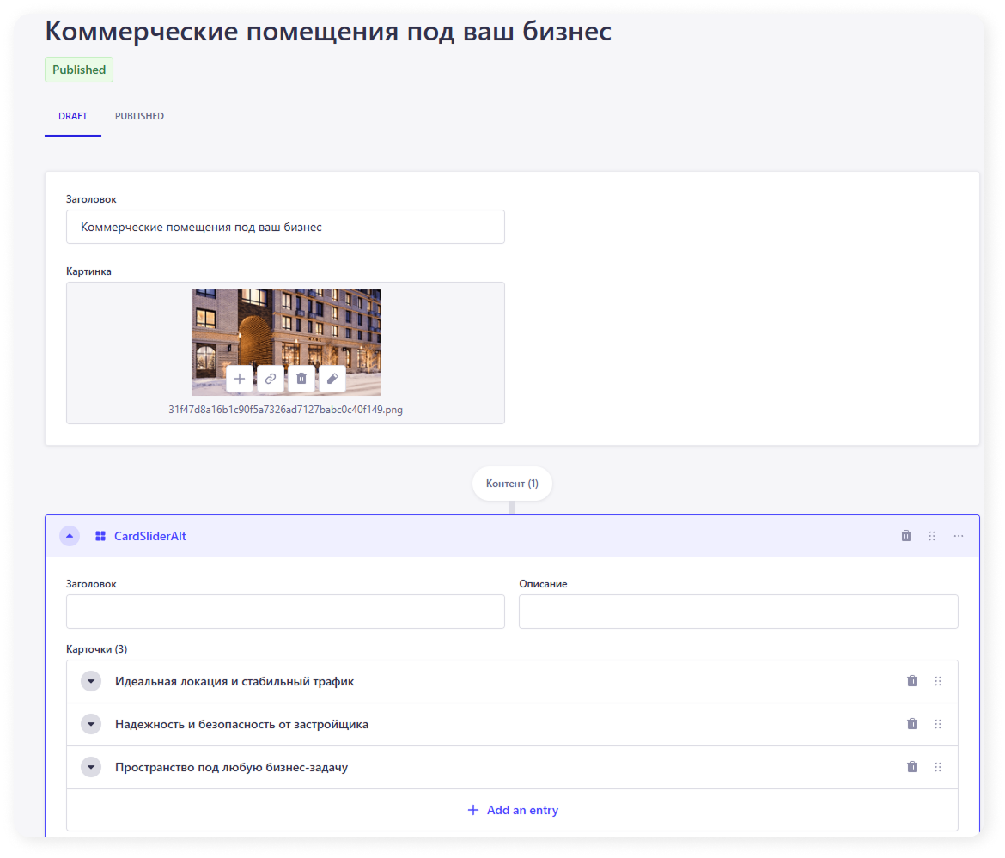Screen dimensions: 1005x858
Task: Collapse the CardSliderAlt component
Action: 70,536
